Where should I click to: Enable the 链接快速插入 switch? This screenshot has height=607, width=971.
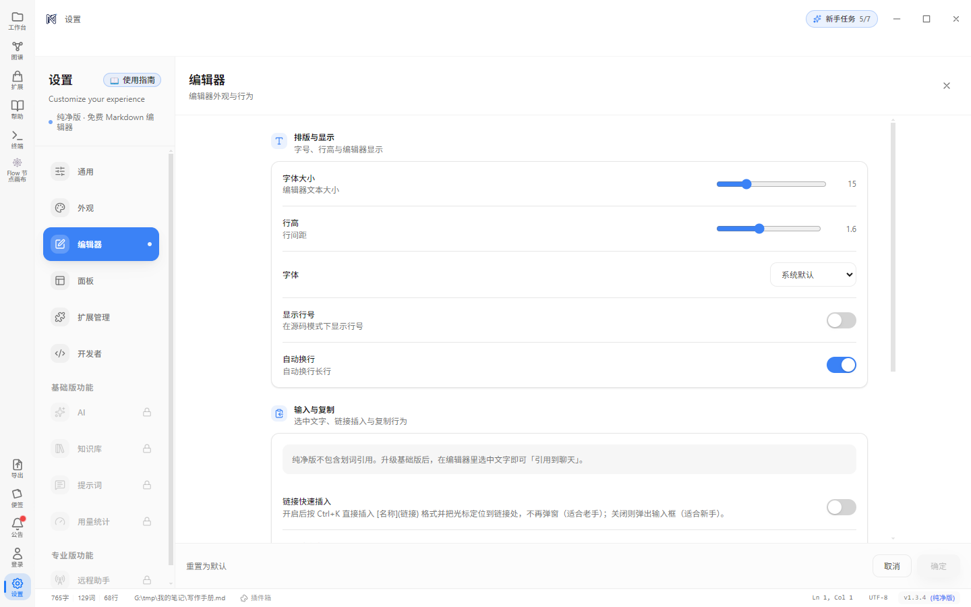point(842,507)
